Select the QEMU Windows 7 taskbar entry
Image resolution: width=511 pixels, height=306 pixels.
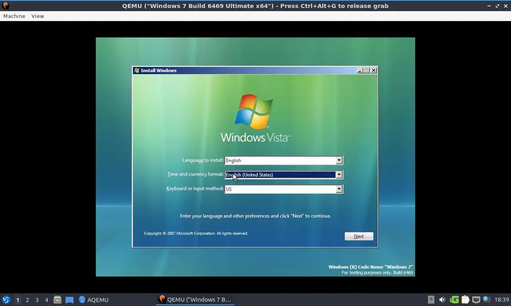click(195, 300)
